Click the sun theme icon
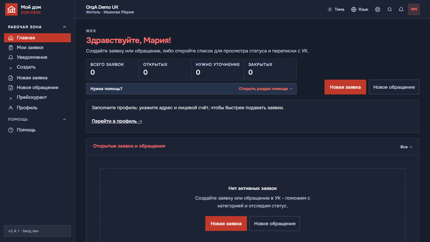The width and height of the screenshot is (430, 242). click(330, 9)
